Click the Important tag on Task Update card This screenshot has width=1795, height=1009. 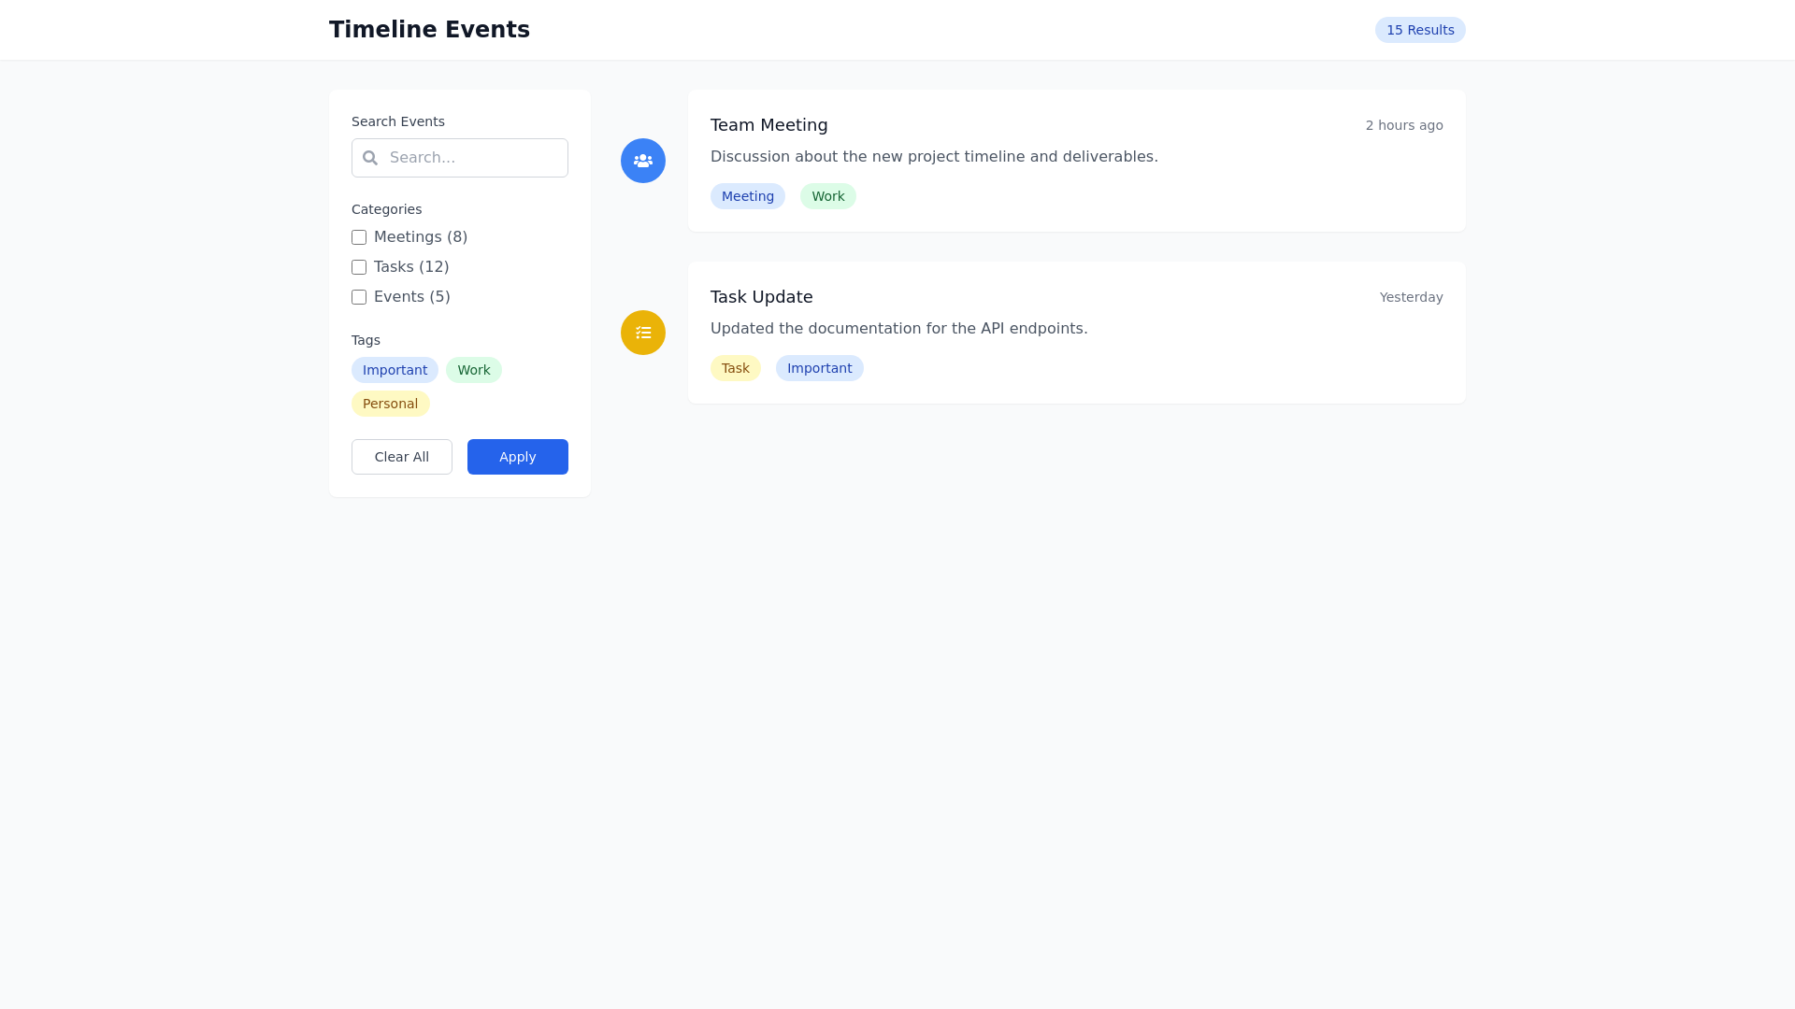[x=819, y=368]
